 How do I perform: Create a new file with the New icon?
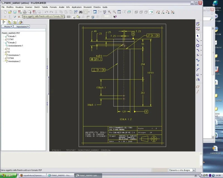(x=5, y=12)
